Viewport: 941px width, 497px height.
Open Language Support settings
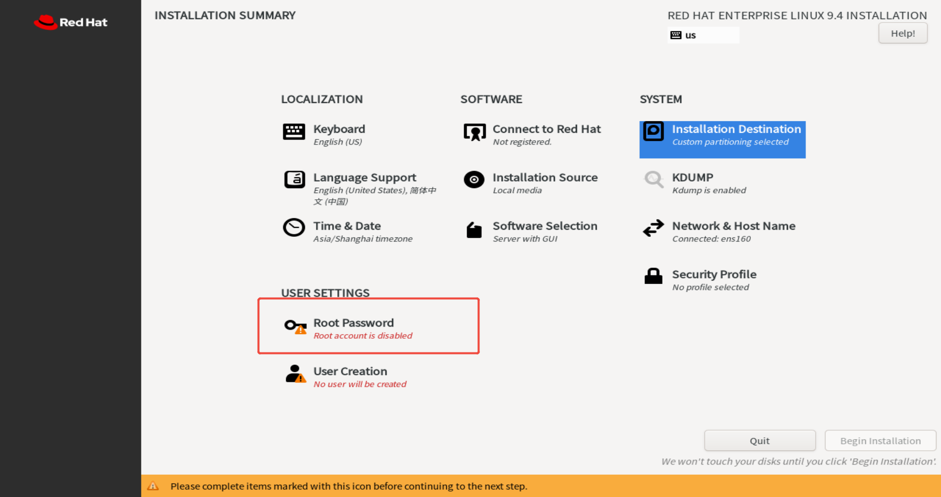point(365,177)
